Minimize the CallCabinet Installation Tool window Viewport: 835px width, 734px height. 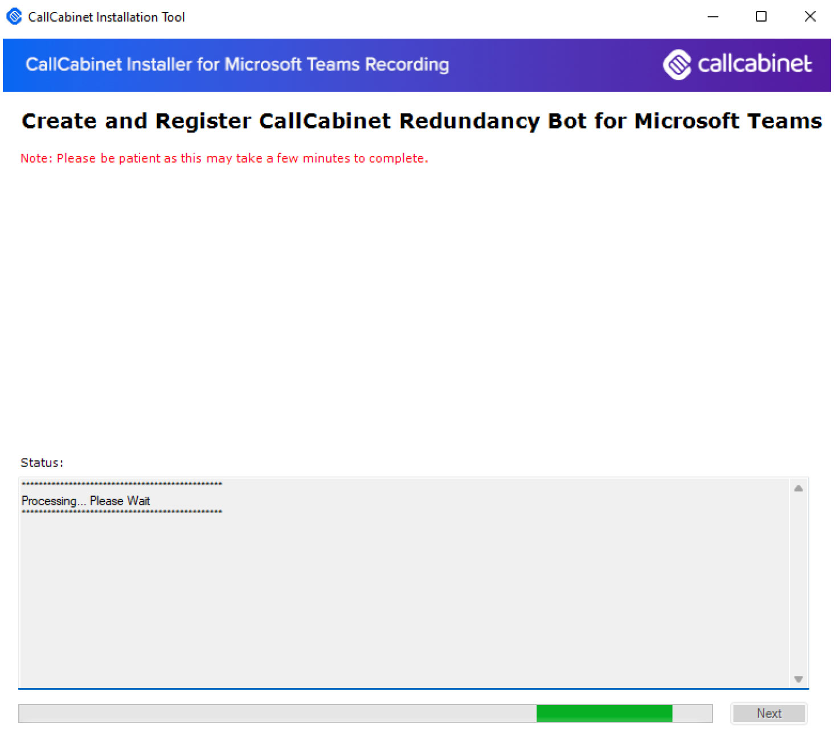click(713, 17)
